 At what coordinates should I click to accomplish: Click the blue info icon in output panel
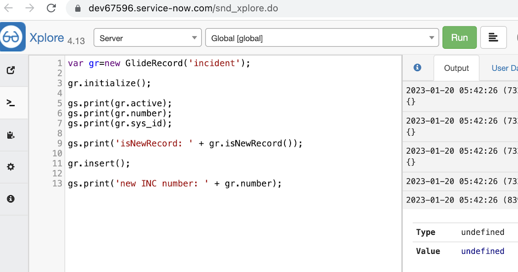coord(417,68)
